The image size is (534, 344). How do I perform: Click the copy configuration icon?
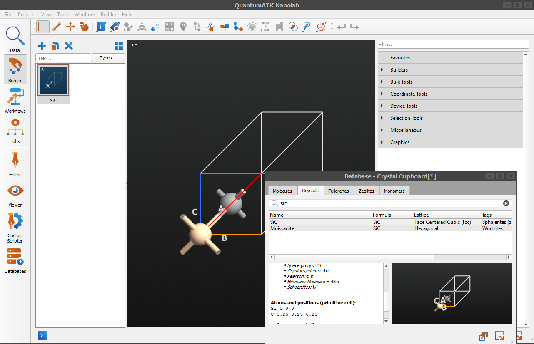[55, 46]
